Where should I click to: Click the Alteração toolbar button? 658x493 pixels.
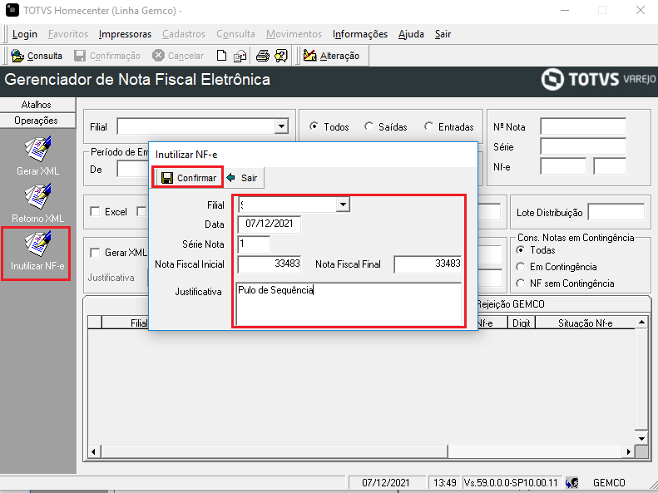[332, 56]
